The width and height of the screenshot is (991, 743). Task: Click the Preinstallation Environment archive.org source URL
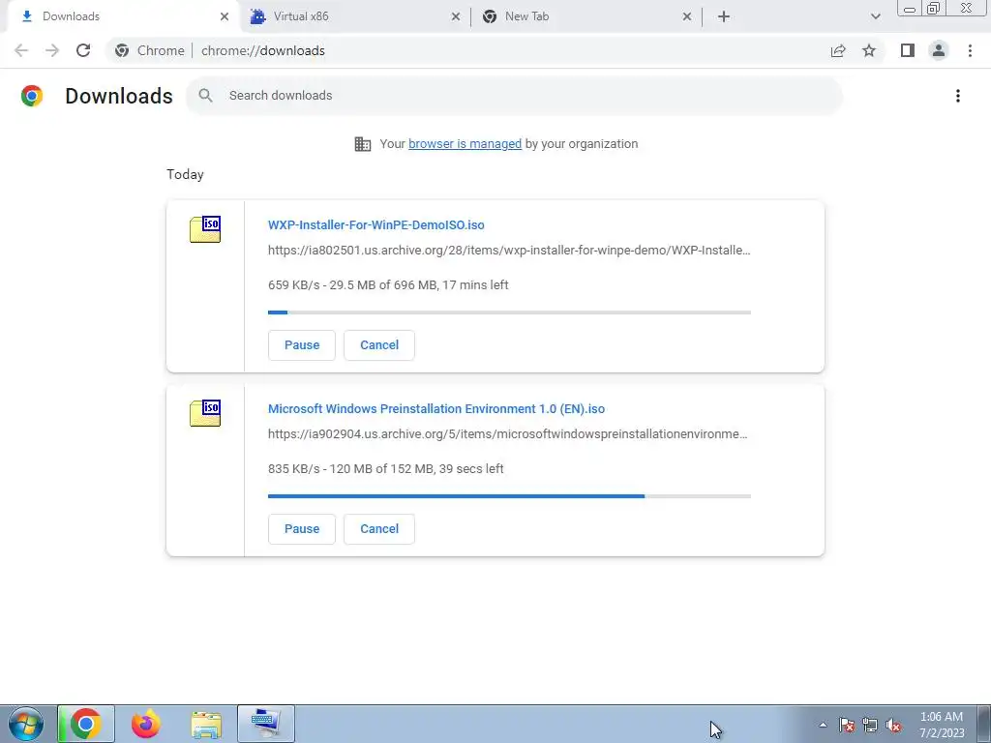[507, 434]
